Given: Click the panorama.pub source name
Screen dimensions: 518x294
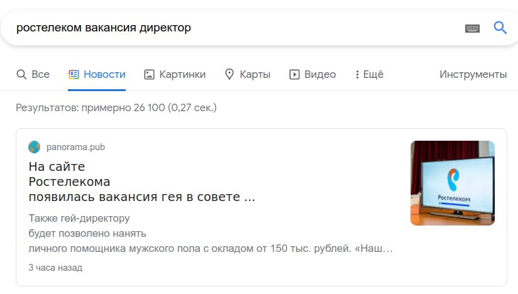Looking at the screenshot, I should (x=75, y=147).
